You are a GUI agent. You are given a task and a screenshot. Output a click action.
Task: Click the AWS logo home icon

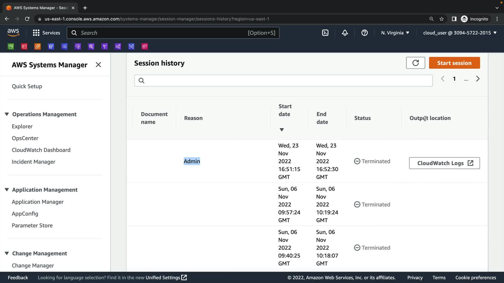pyautogui.click(x=13, y=33)
